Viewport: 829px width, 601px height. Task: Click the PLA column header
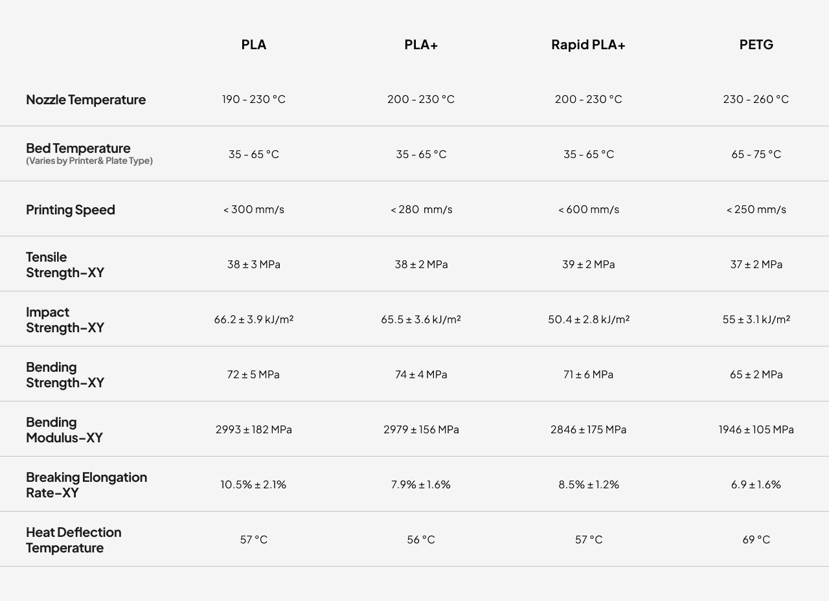click(x=254, y=45)
